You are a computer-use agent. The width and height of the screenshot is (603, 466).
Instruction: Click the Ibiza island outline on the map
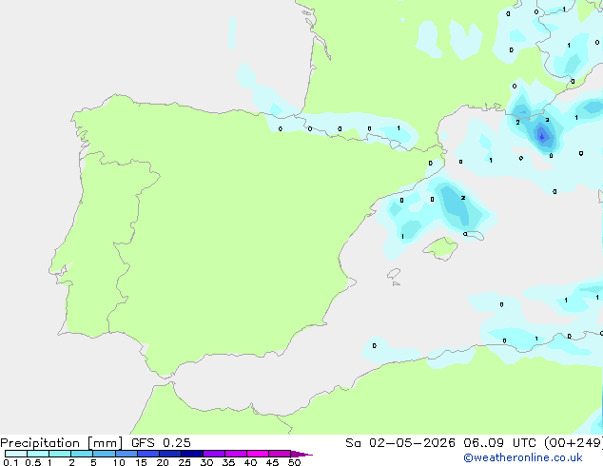tap(394, 274)
